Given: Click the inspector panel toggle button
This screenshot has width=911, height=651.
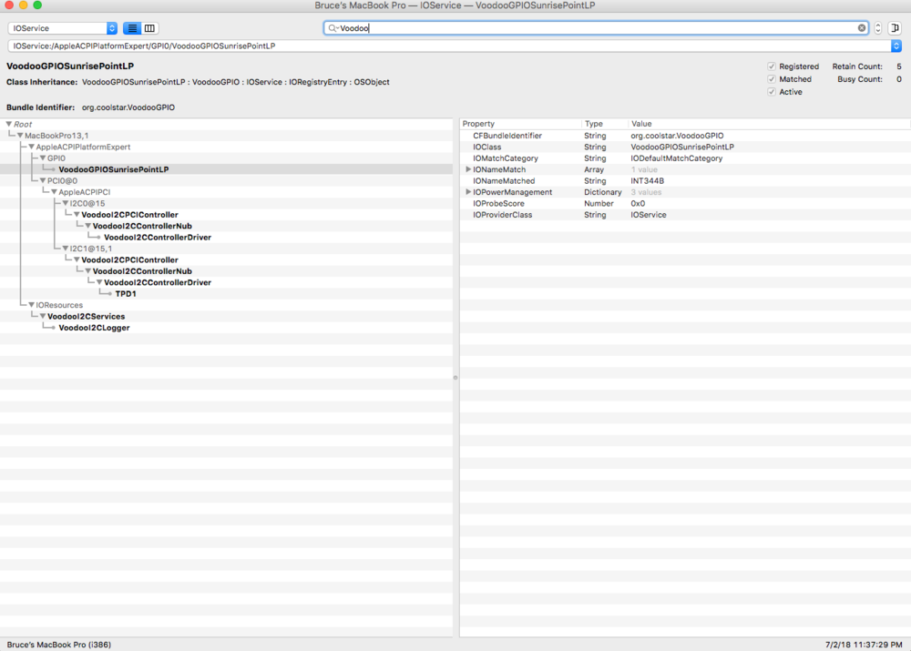Looking at the screenshot, I should coord(895,28).
